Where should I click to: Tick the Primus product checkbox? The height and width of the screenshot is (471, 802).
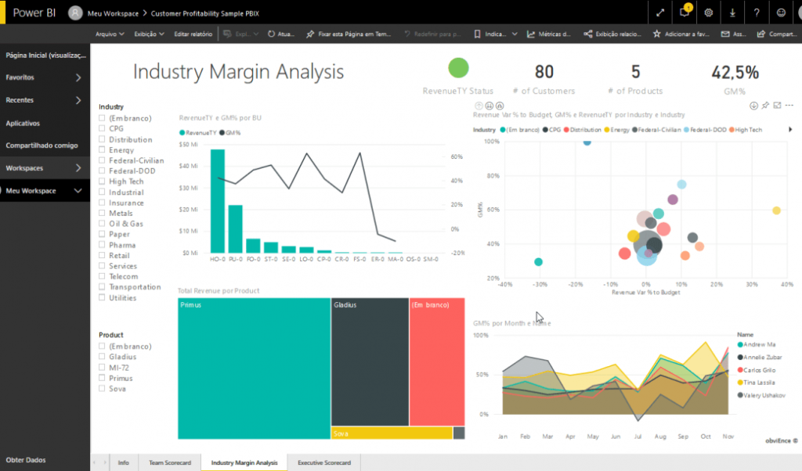click(x=102, y=378)
